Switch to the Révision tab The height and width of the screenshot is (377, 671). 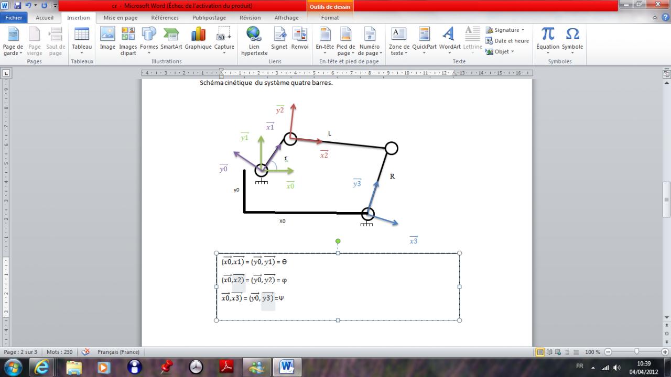coord(250,18)
